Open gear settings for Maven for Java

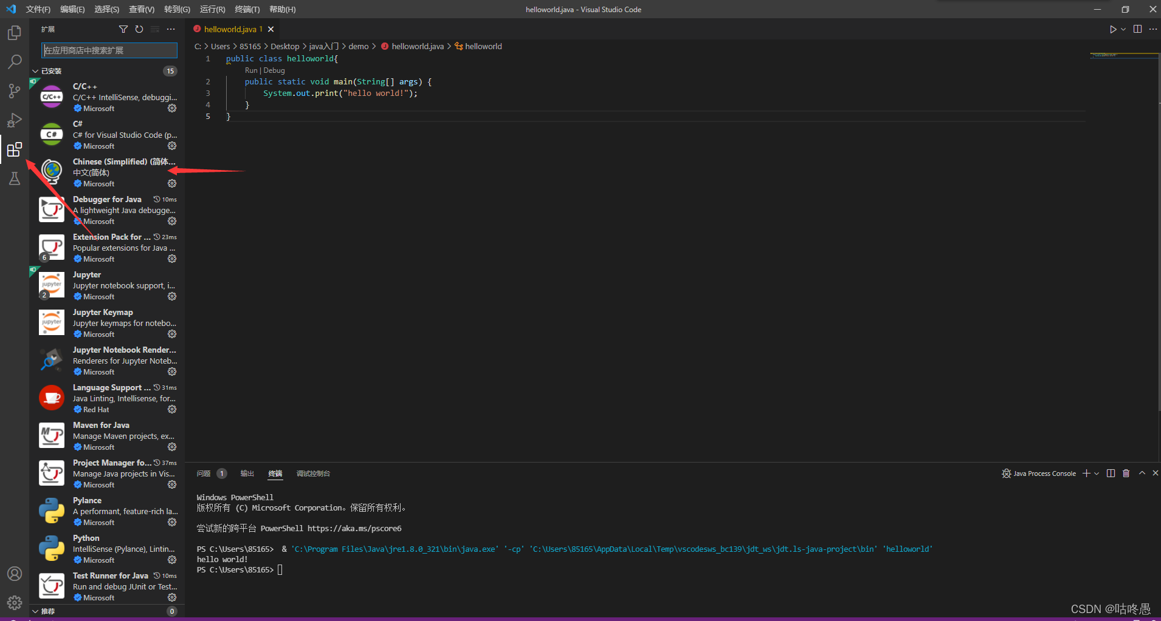pos(172,447)
